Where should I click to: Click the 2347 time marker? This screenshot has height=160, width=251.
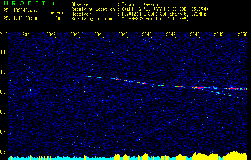coord(171,34)
